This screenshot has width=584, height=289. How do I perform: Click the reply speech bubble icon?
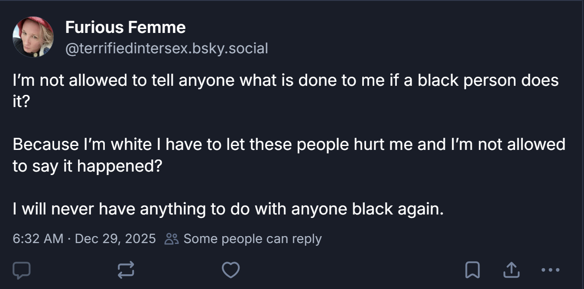coord(21,270)
